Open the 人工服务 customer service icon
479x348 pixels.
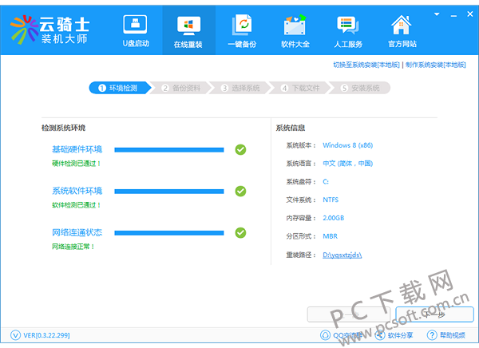pos(347,26)
